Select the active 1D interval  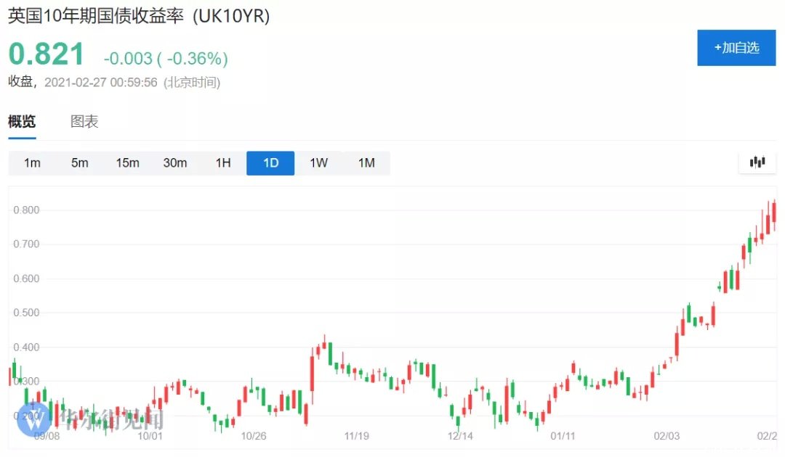point(270,163)
